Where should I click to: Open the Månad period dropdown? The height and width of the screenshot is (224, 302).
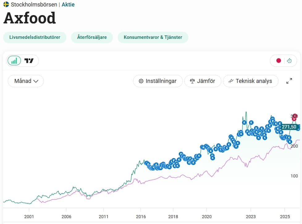26,81
